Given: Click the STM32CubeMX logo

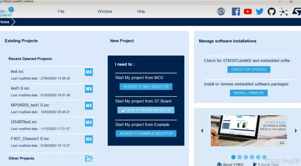Looking at the screenshot, I should point(7,12).
